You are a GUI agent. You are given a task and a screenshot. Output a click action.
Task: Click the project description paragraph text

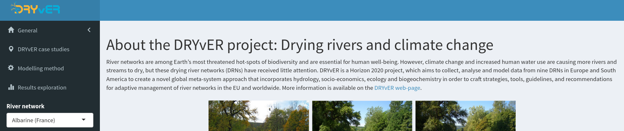coord(361,75)
